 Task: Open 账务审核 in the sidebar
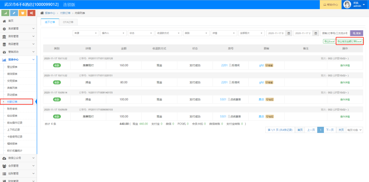12,109
